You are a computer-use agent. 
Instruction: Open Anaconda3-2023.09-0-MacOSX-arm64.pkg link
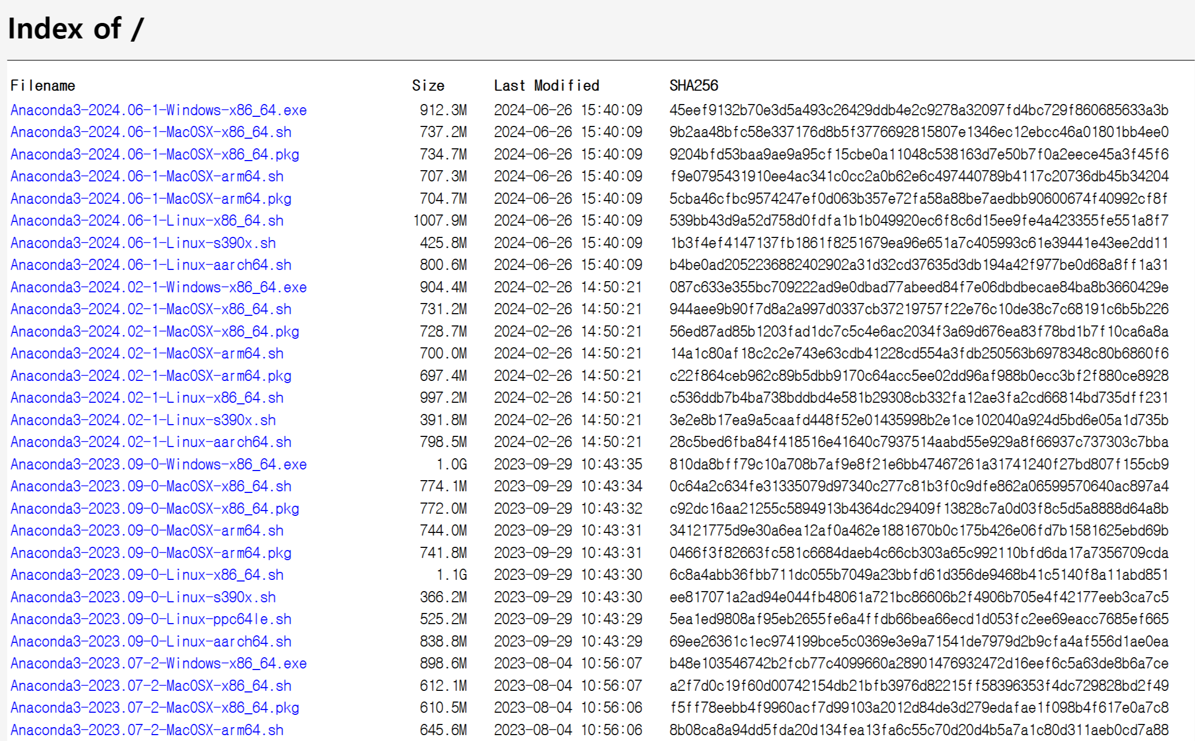(151, 553)
